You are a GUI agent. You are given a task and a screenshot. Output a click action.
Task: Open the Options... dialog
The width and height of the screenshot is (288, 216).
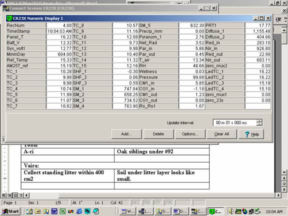point(190,134)
